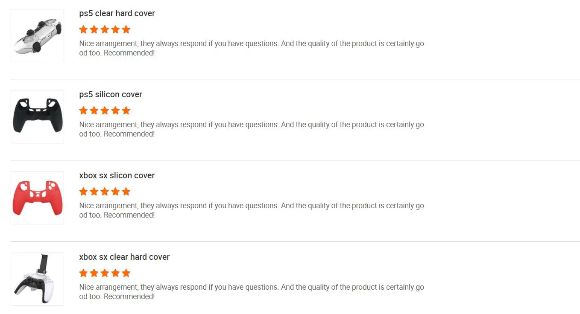Click fifth star of xbox sx slicon cover rating
Image resolution: width=580 pixels, height=314 pixels.
[126, 192]
